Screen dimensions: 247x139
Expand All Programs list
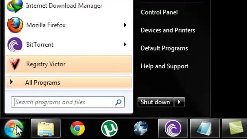69,82
